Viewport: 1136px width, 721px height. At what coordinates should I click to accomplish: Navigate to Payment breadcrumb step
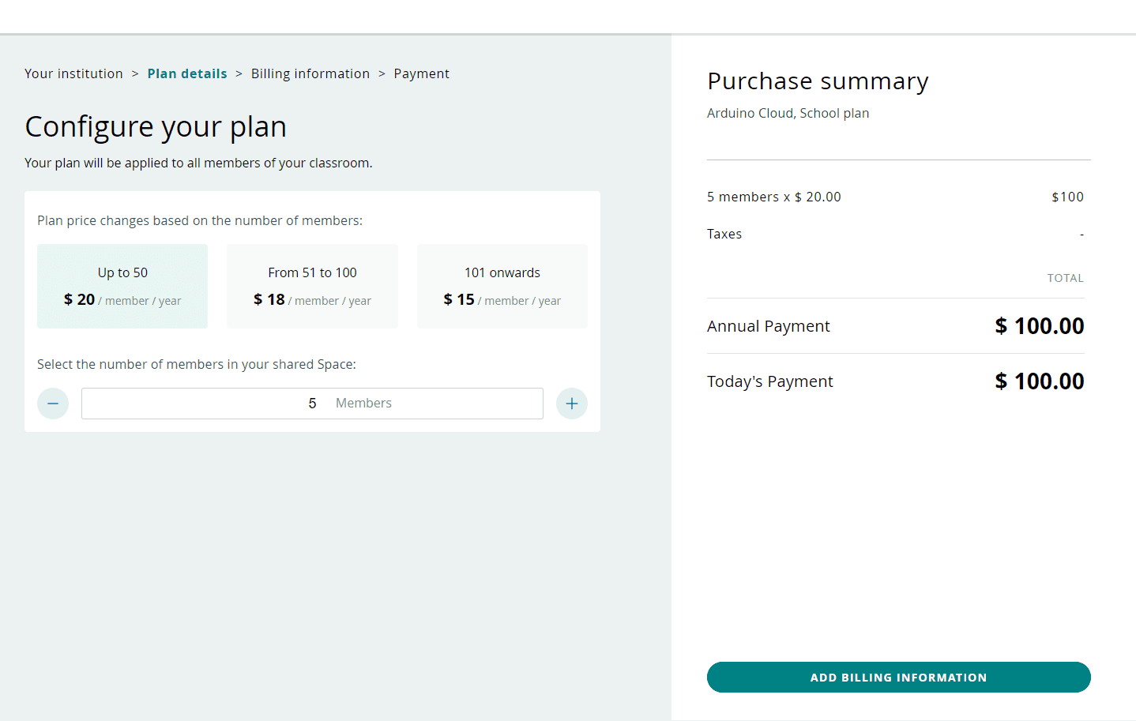[x=421, y=73]
